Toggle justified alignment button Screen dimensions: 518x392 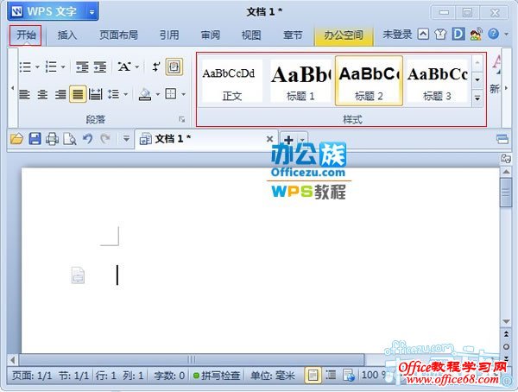78,94
